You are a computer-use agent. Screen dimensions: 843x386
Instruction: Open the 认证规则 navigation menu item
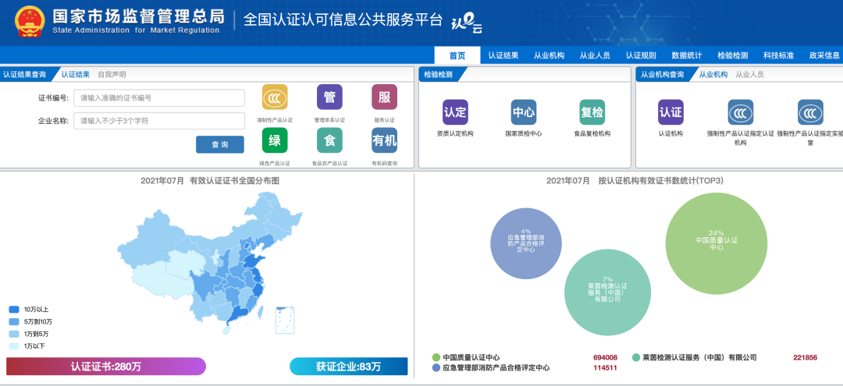641,55
